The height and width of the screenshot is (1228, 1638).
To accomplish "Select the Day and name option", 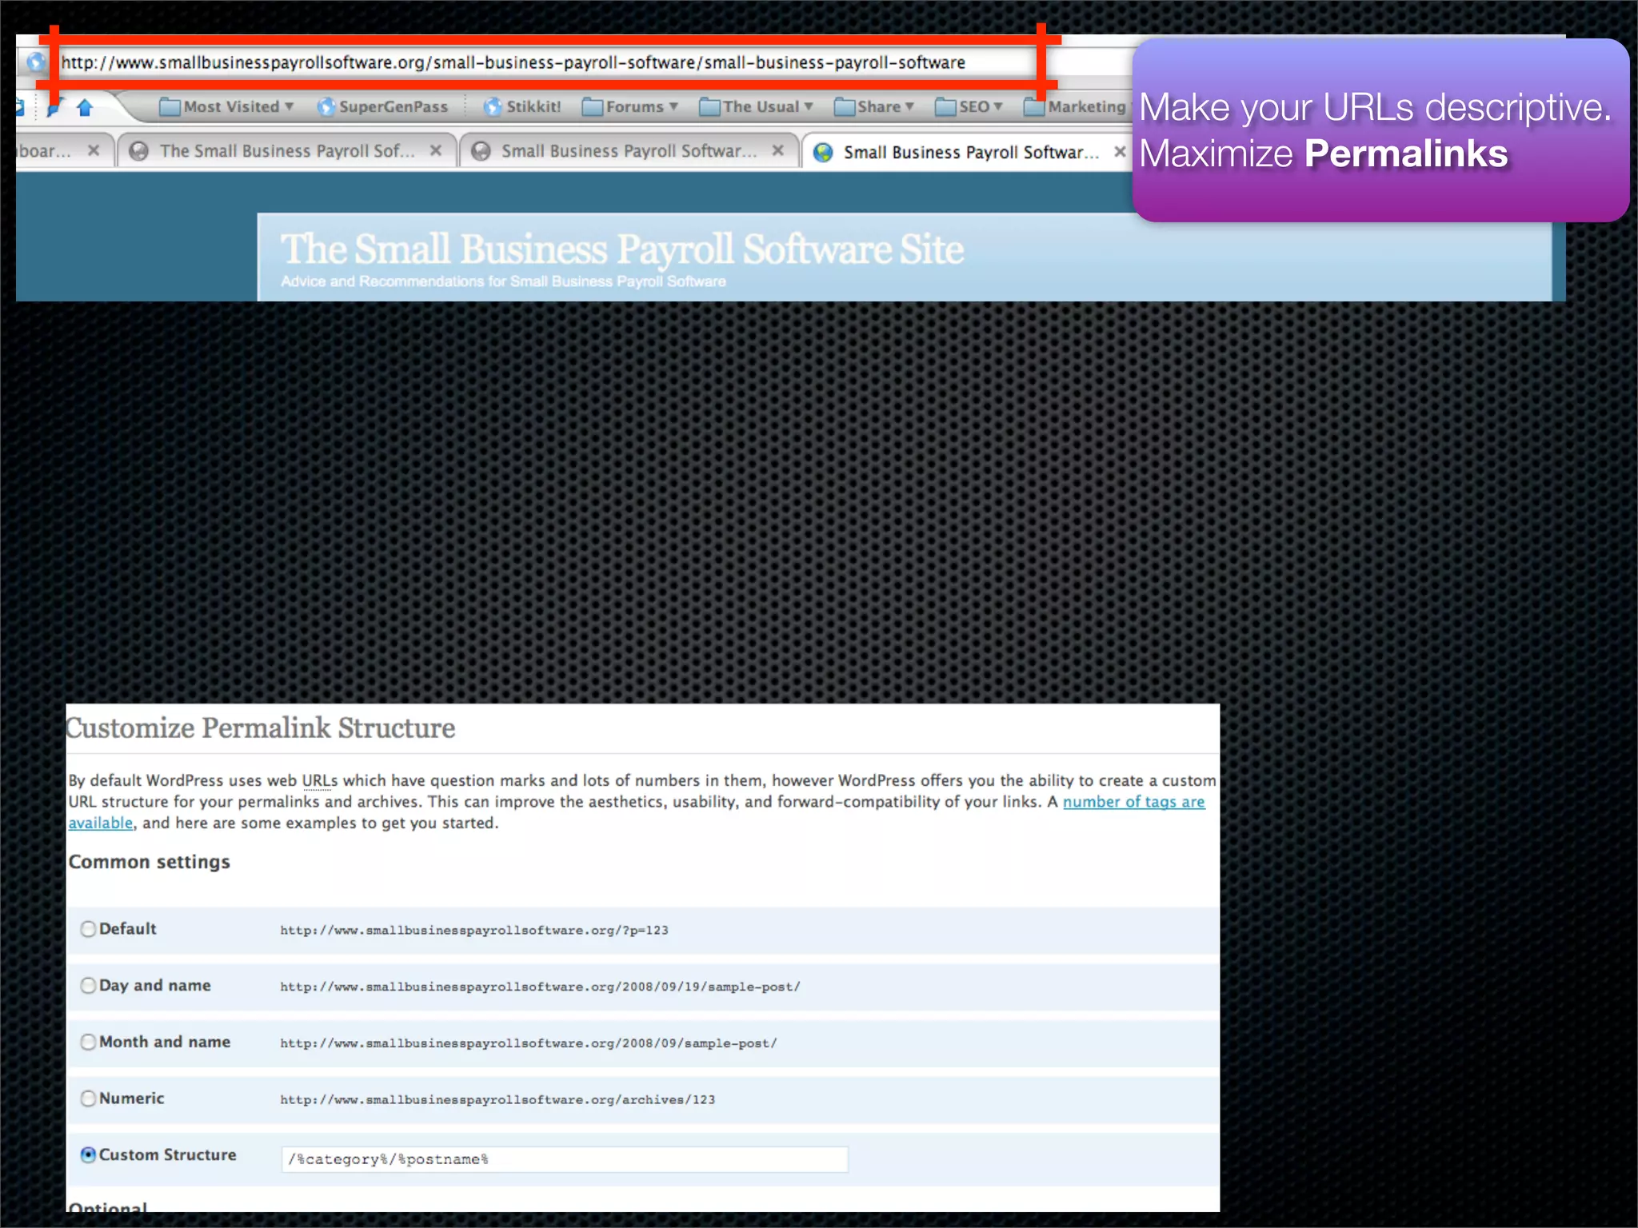I will click(89, 986).
